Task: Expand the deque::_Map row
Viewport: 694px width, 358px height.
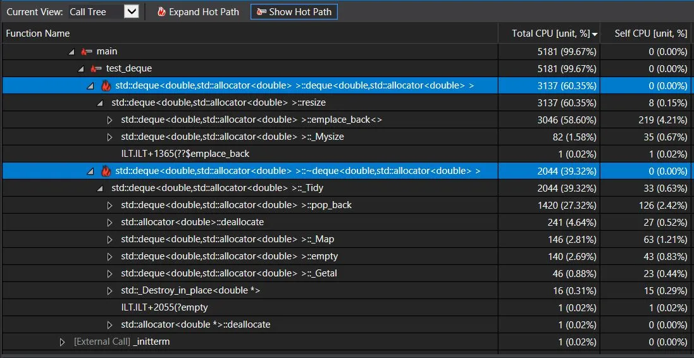Action: point(110,239)
